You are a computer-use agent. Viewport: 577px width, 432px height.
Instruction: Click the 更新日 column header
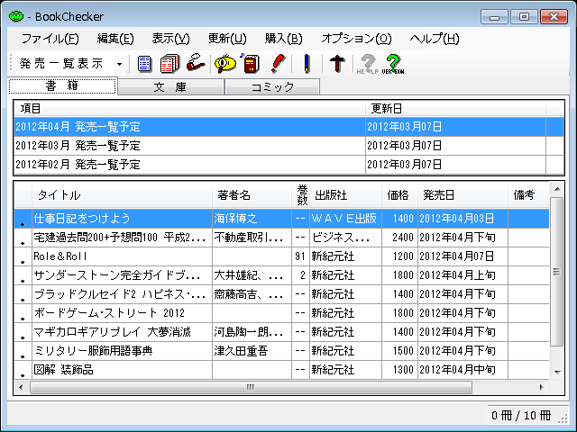(455, 108)
